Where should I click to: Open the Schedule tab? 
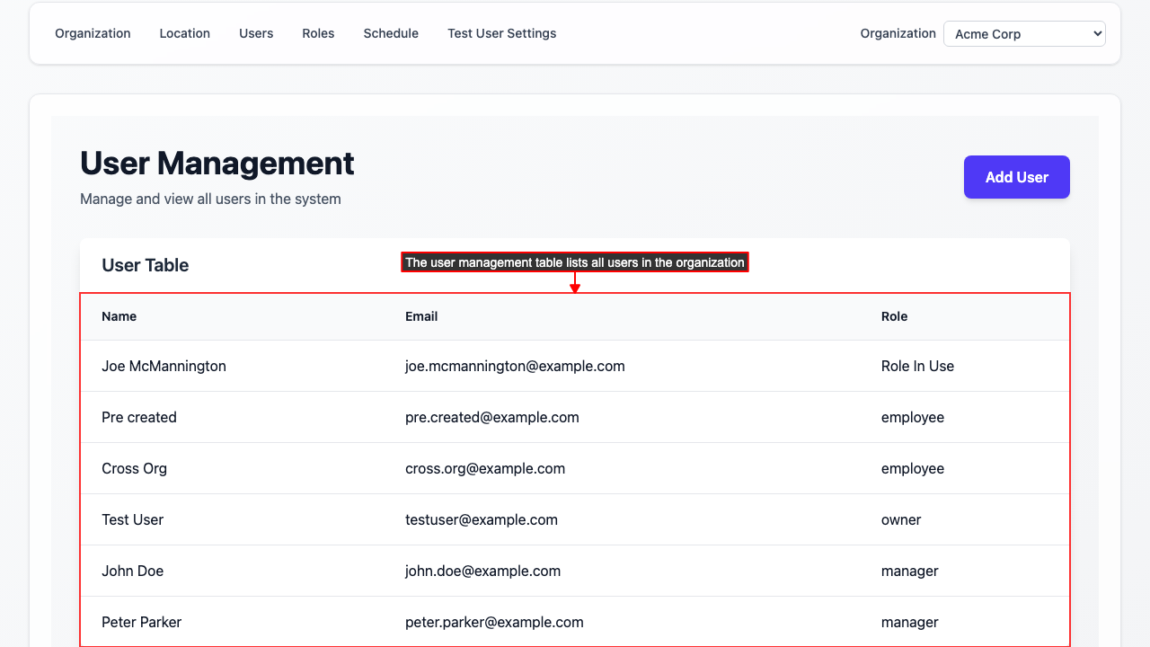pos(391,33)
